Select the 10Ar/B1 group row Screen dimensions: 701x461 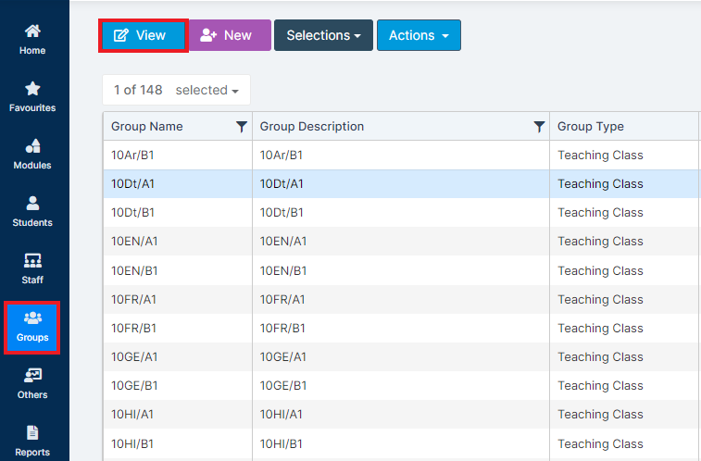tap(402, 155)
